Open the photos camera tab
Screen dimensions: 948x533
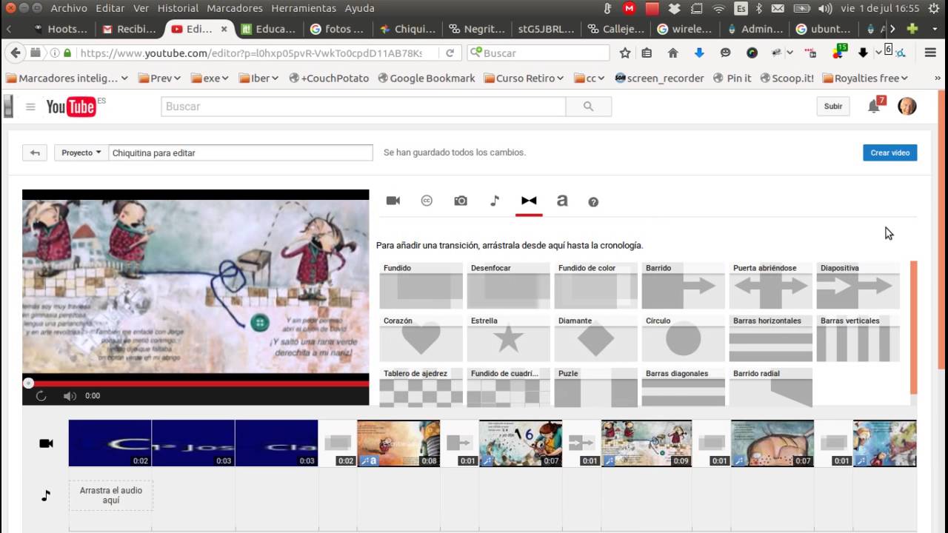[x=461, y=201]
